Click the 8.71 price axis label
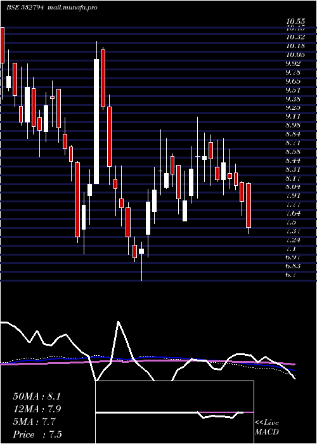Image resolution: width=317 pixels, height=444 pixels. [x=294, y=143]
